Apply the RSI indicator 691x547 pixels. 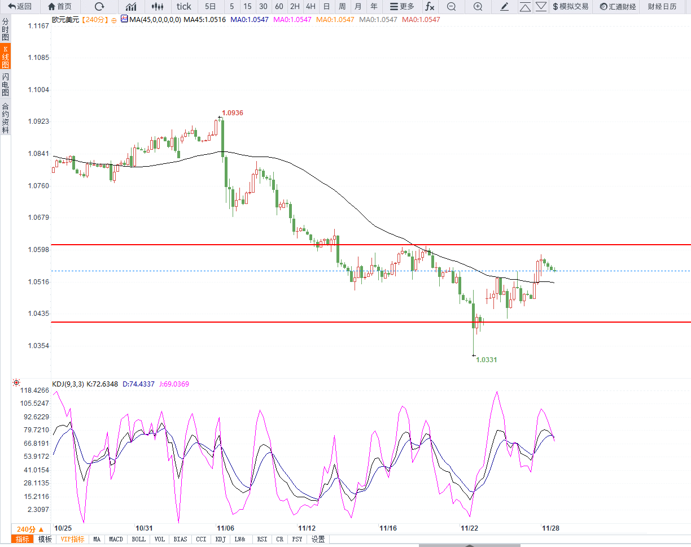262,539
